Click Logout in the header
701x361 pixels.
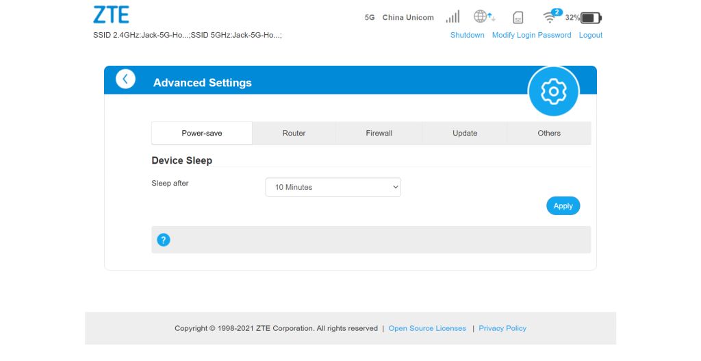591,35
